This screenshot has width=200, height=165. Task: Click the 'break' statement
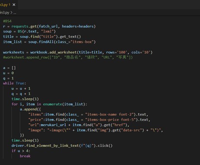tap(25, 156)
